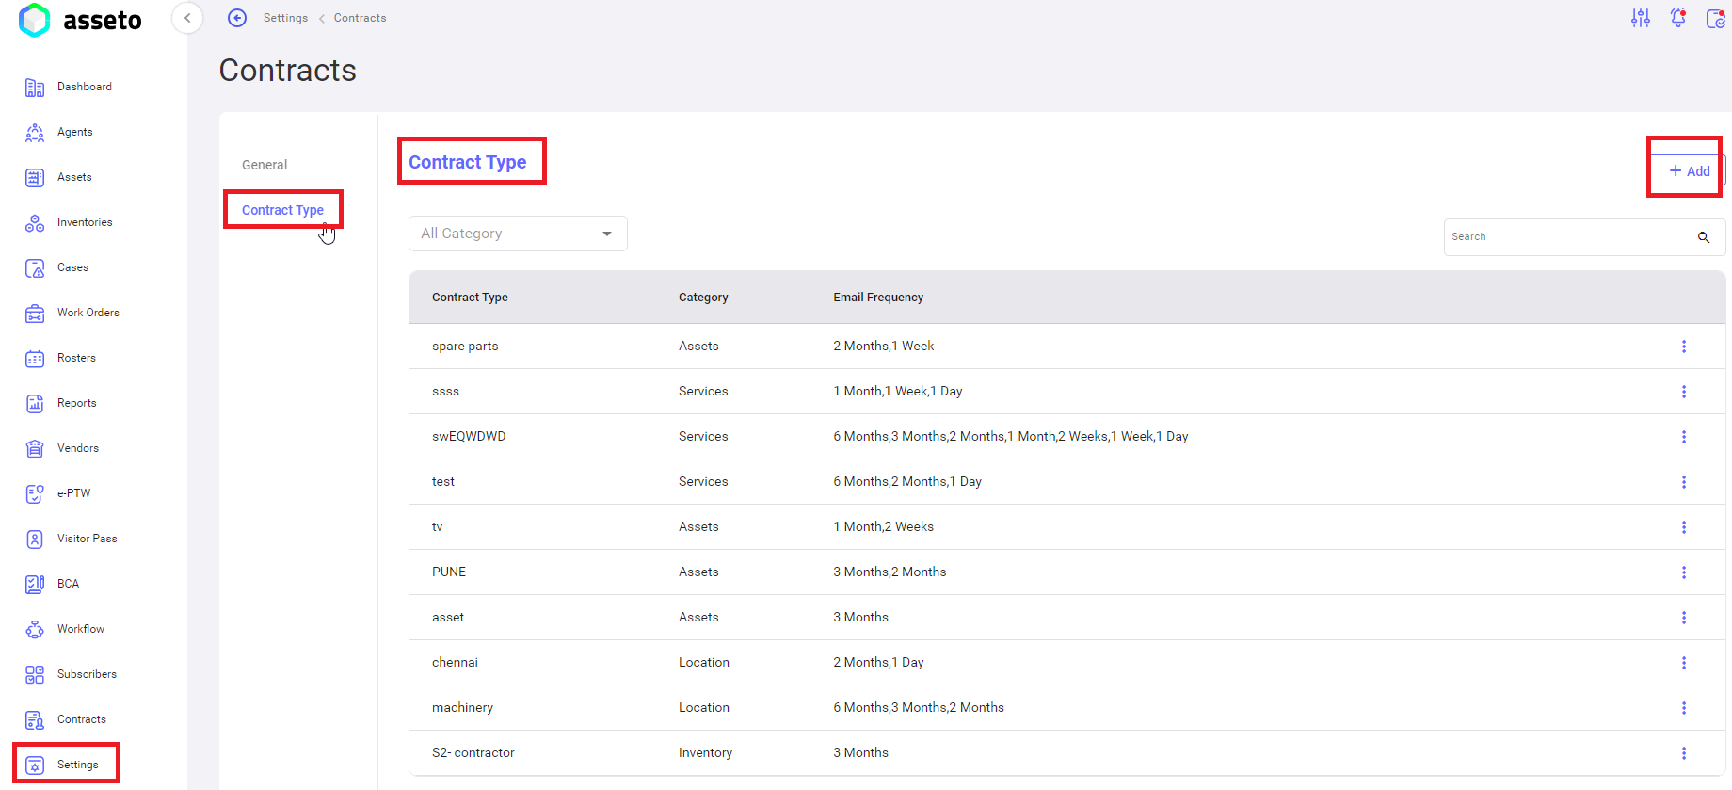The image size is (1732, 790).
Task: Click the search magnifier icon
Action: tap(1704, 237)
